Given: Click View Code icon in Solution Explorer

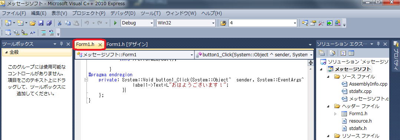Looking at the screenshot, I should pos(343,53).
